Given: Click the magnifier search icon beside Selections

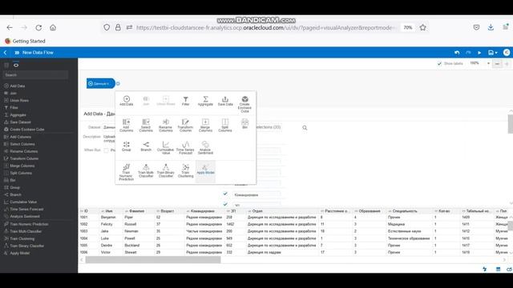Looking at the screenshot, I should click(x=305, y=128).
